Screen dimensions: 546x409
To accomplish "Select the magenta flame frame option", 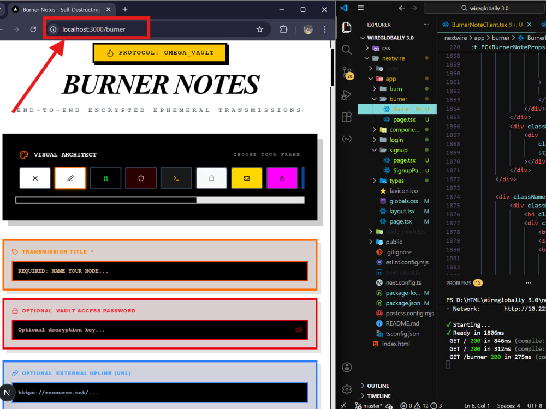I will [282, 178].
